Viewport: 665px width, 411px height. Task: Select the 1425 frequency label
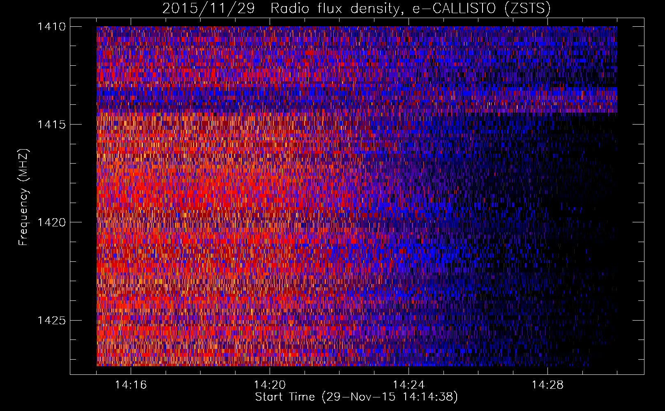coord(51,320)
